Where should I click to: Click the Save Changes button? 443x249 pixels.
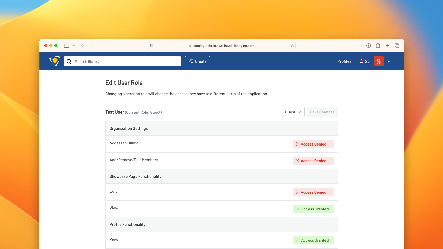click(x=322, y=112)
